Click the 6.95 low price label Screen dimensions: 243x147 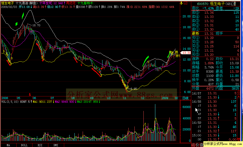coord(134,89)
